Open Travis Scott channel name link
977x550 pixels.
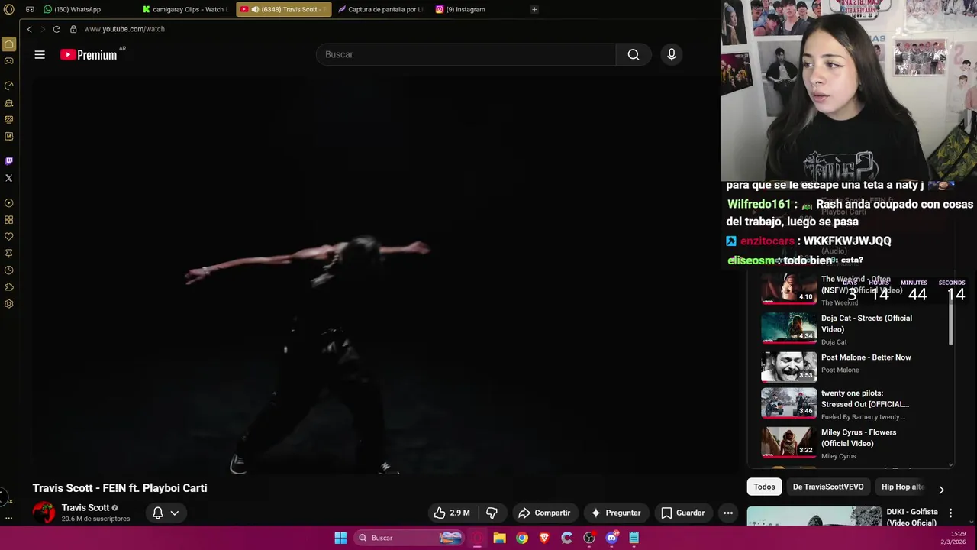coord(85,508)
